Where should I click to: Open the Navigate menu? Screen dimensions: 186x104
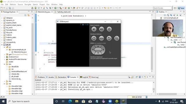coord(28,4)
